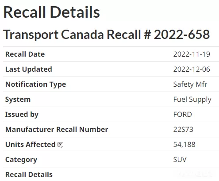Click the Recall Details page heading
This screenshot has height=181, width=219.
pyautogui.click(x=52, y=12)
